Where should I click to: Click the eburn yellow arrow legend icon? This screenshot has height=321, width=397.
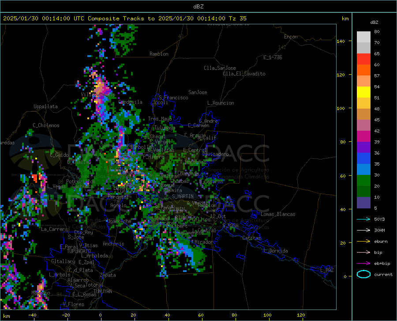[363, 242]
